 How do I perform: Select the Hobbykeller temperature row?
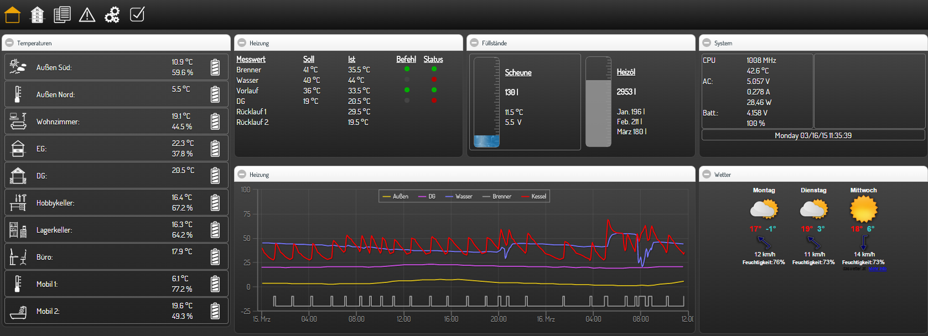click(x=116, y=203)
